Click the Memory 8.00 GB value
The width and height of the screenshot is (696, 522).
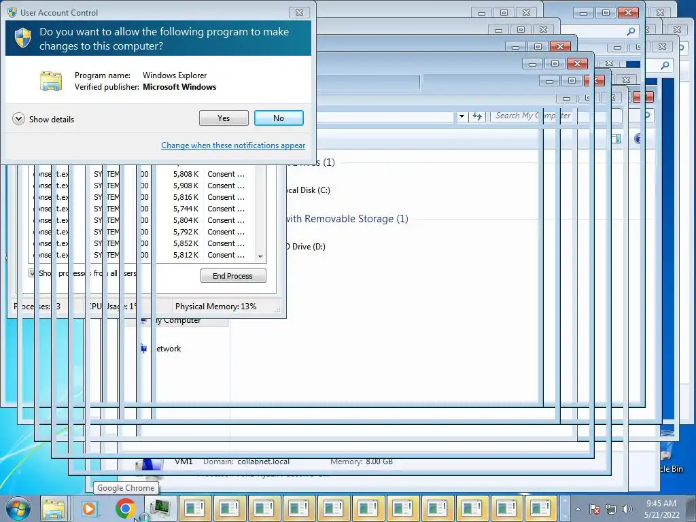pyautogui.click(x=379, y=462)
